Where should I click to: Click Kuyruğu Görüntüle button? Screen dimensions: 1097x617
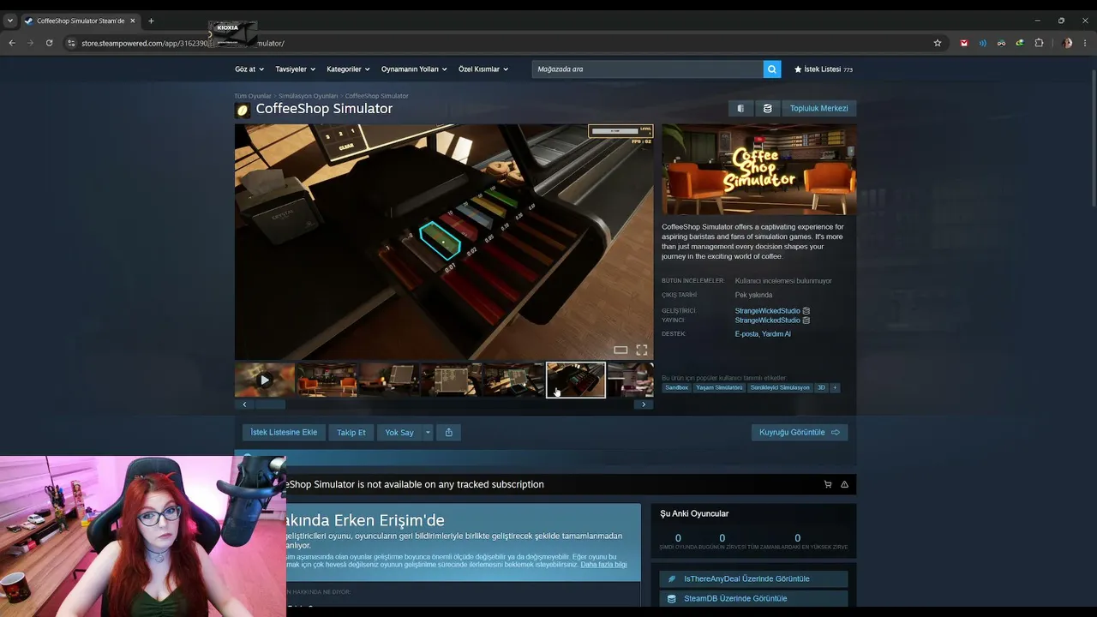800,433
